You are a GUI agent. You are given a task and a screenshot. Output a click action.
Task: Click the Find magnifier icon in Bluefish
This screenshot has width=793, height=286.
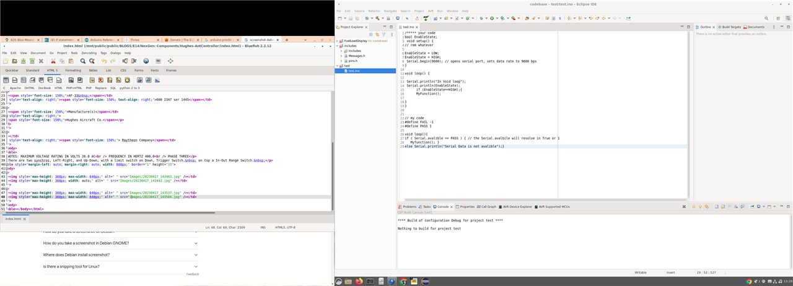click(x=83, y=61)
